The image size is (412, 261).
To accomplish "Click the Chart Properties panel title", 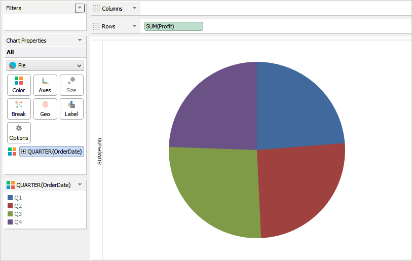I will coord(26,41).
